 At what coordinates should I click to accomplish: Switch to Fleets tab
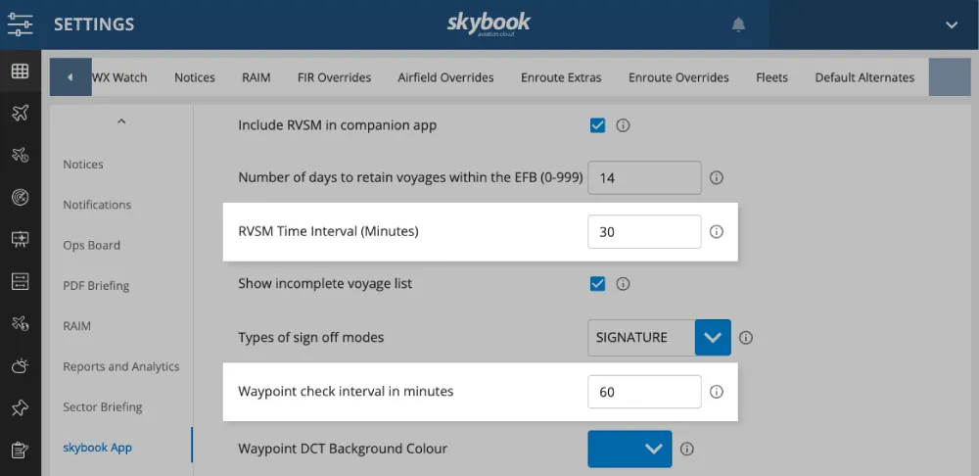tap(771, 77)
